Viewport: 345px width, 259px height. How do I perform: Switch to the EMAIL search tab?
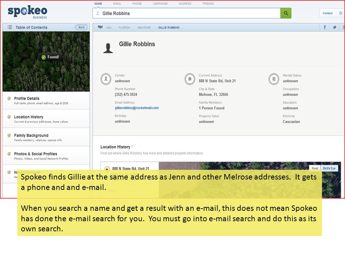(x=117, y=4)
